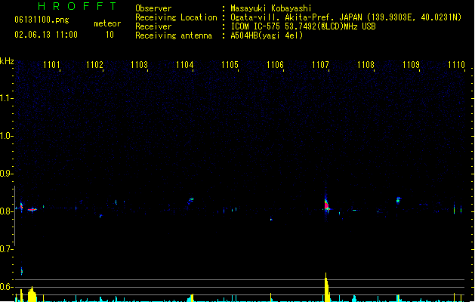
Task: Click the ICOM IC-575 receiver frequency text
Action: (x=303, y=26)
